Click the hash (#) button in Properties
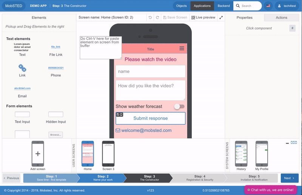Image resolution: width=302 pixels, height=195 pixels. (x=292, y=28)
